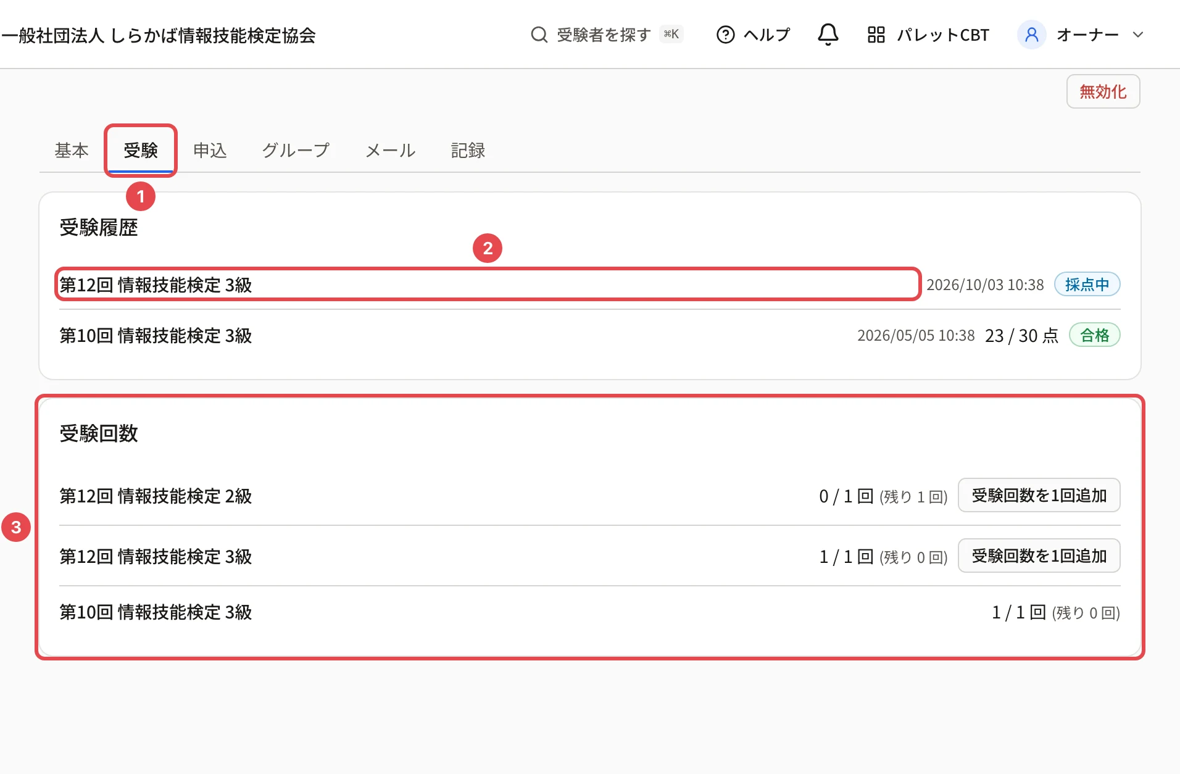
Task: Open the 申込 tab
Action: (210, 150)
